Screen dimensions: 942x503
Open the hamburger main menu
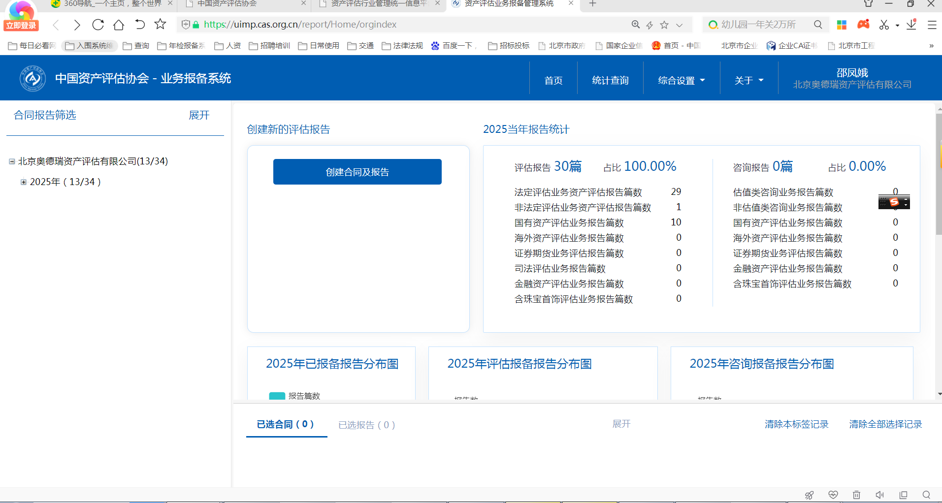(932, 25)
